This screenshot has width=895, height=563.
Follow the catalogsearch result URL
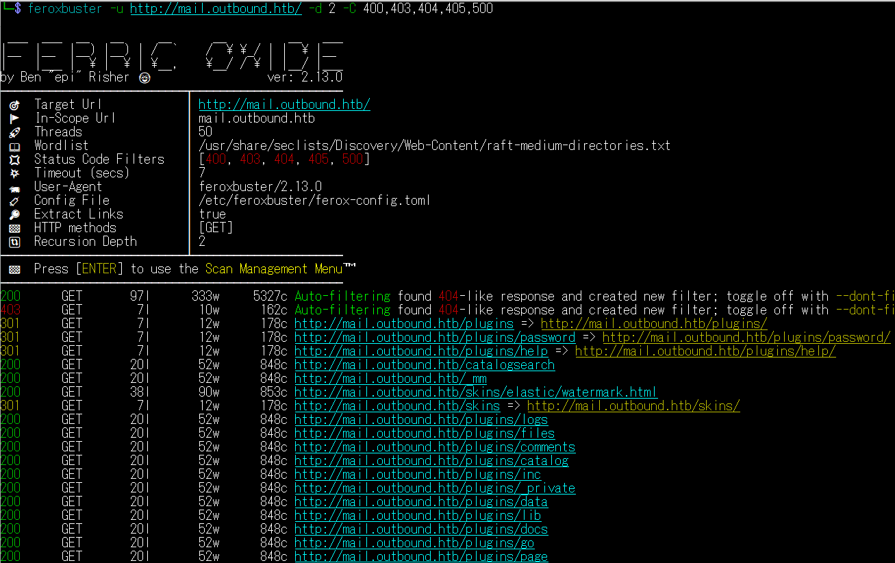click(425, 365)
